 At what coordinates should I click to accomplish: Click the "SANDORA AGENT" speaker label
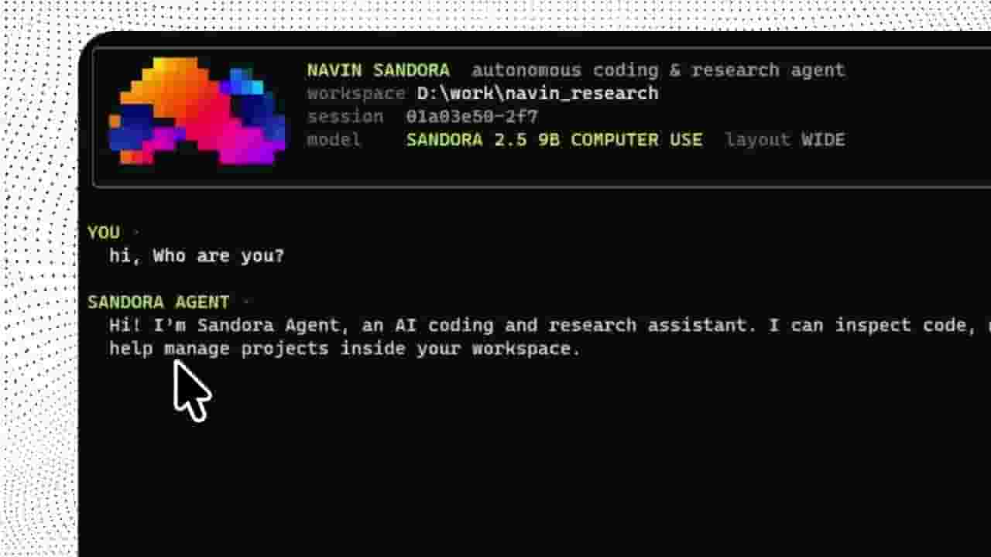pos(158,302)
